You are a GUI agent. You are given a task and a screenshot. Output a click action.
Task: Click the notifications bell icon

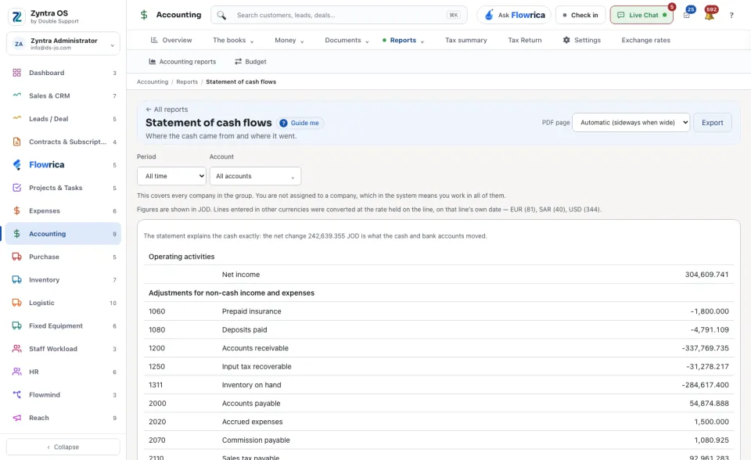(710, 16)
